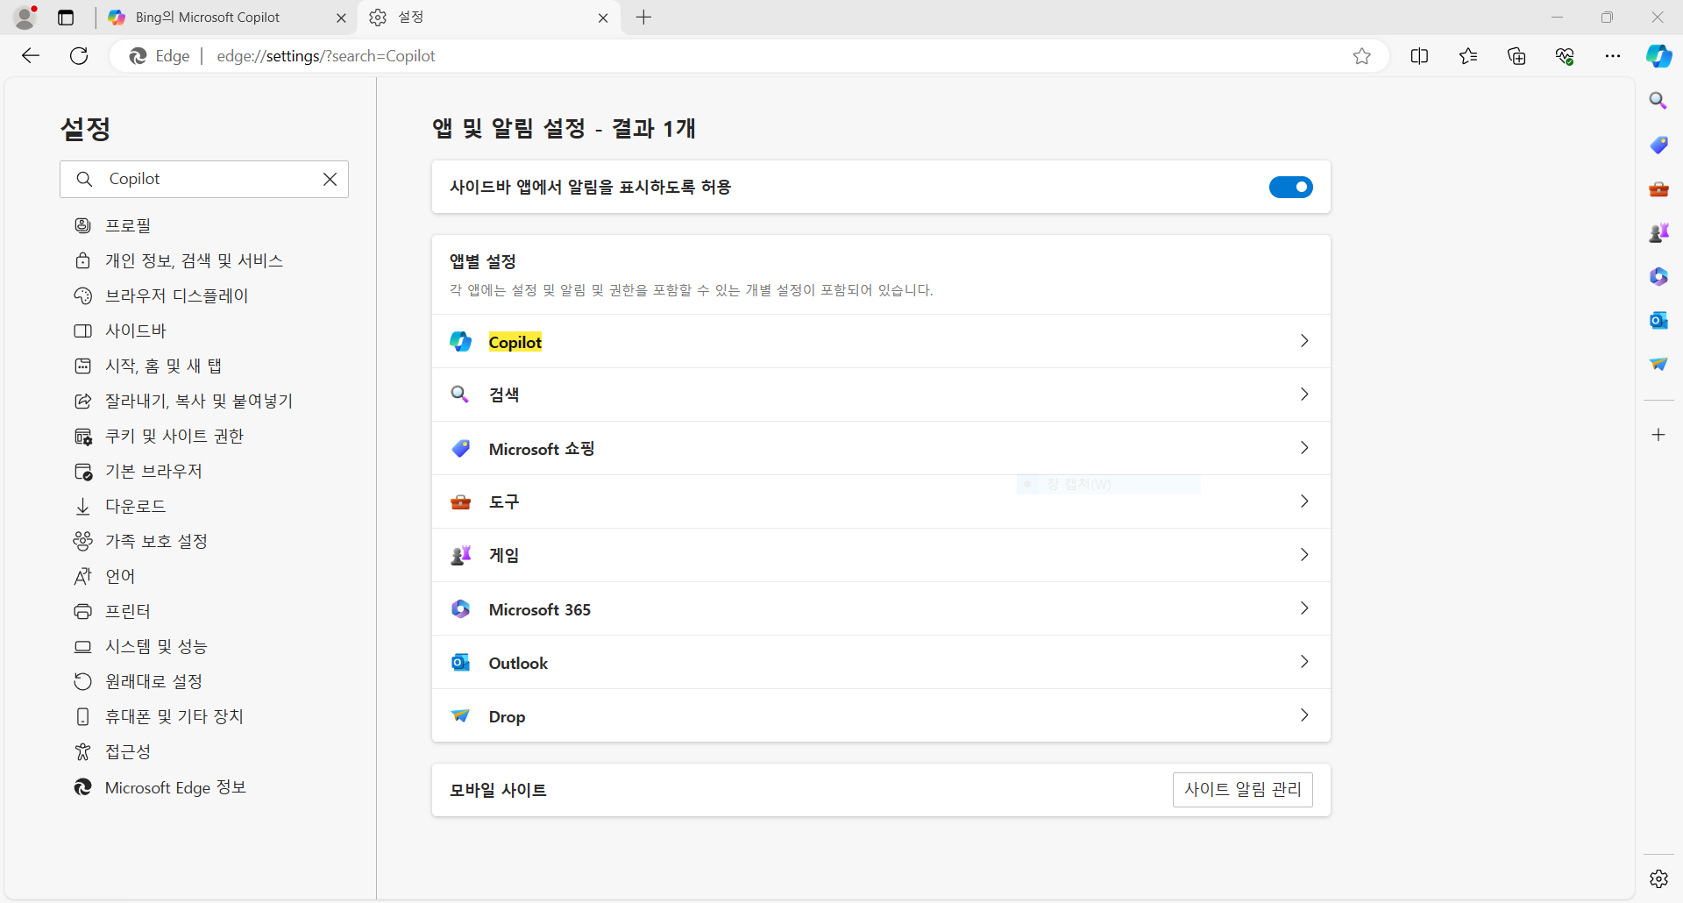Screen dimensions: 1683x903
Task: Click the profile avatar in the title bar
Action: 26,17
